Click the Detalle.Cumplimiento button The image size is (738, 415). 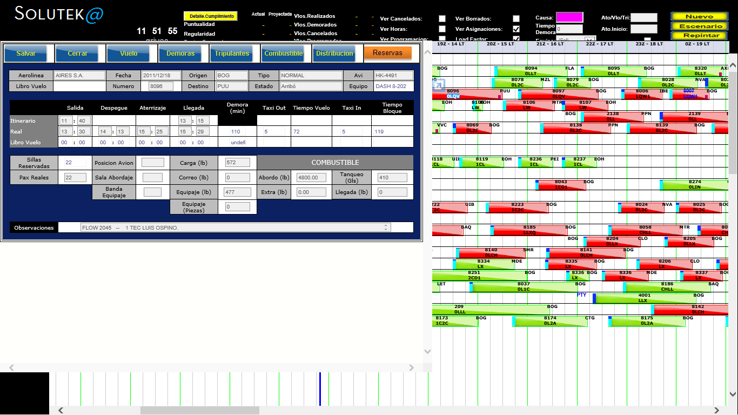(x=211, y=16)
